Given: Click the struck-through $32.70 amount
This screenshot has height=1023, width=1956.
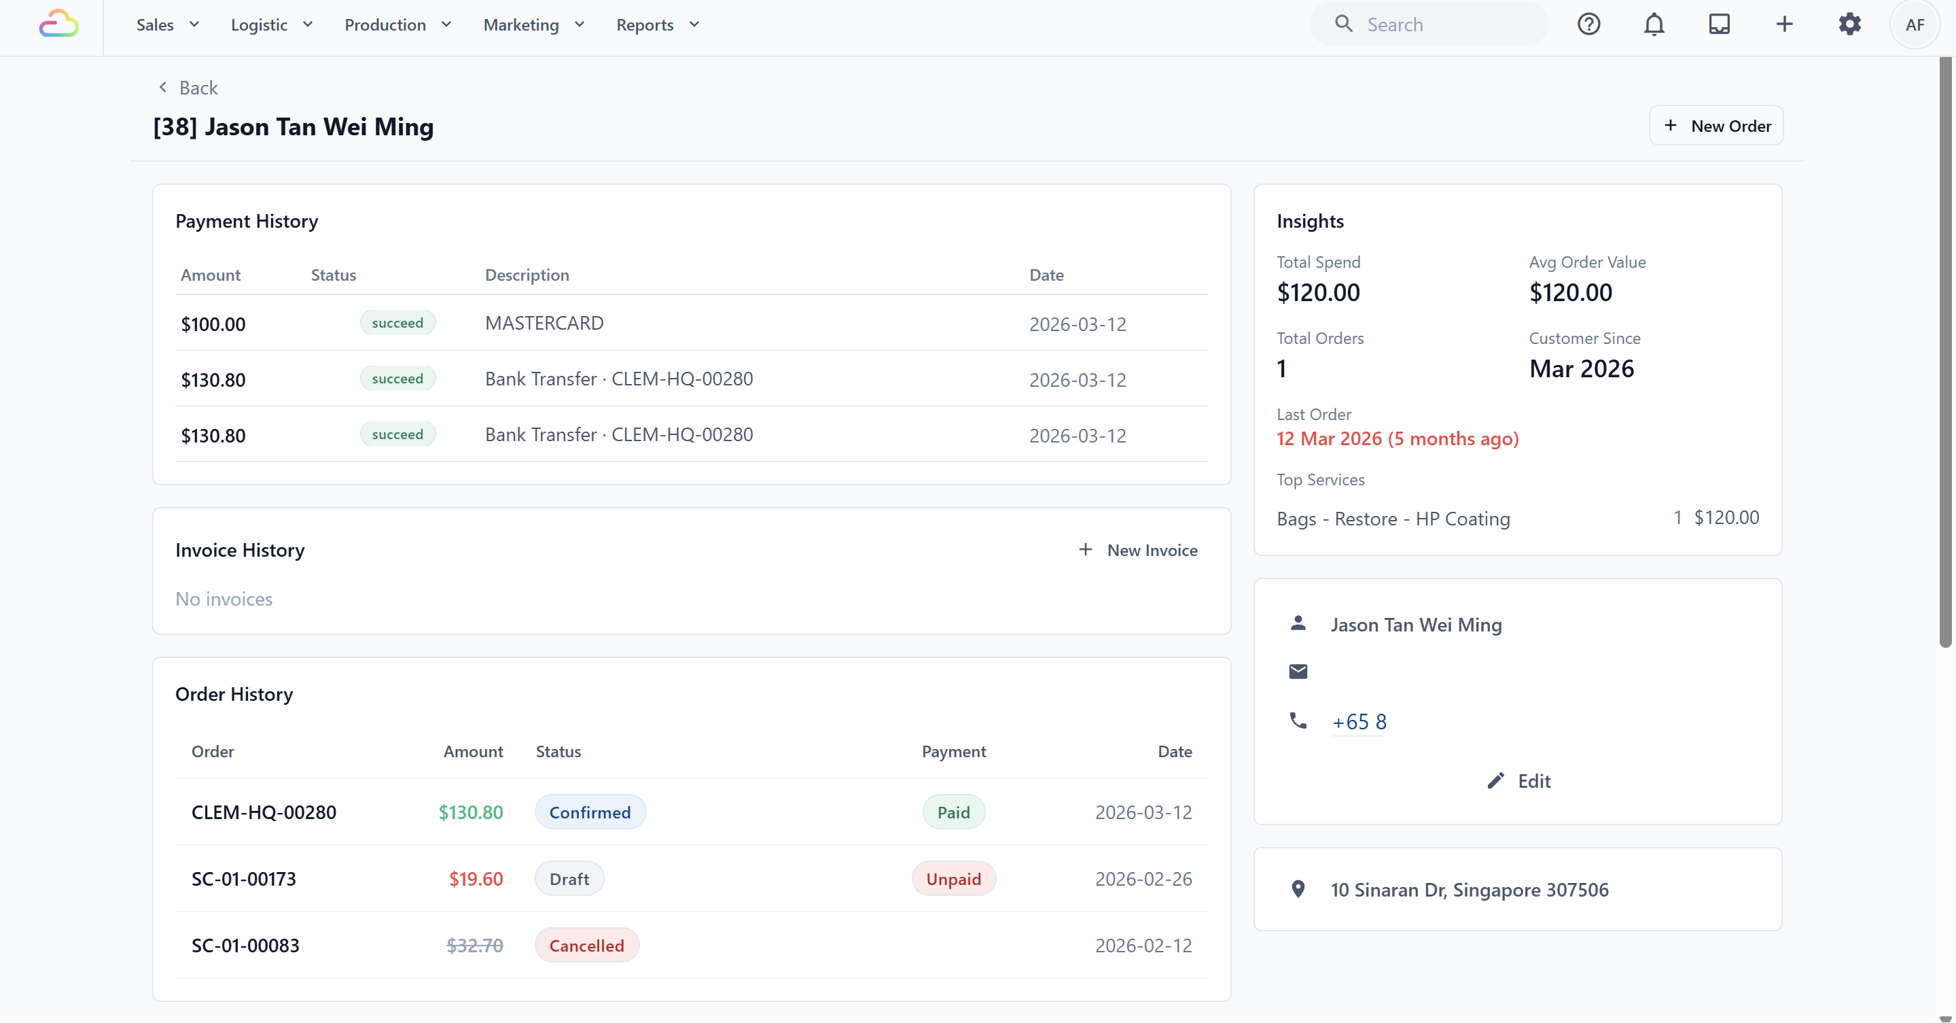Looking at the screenshot, I should click(475, 946).
